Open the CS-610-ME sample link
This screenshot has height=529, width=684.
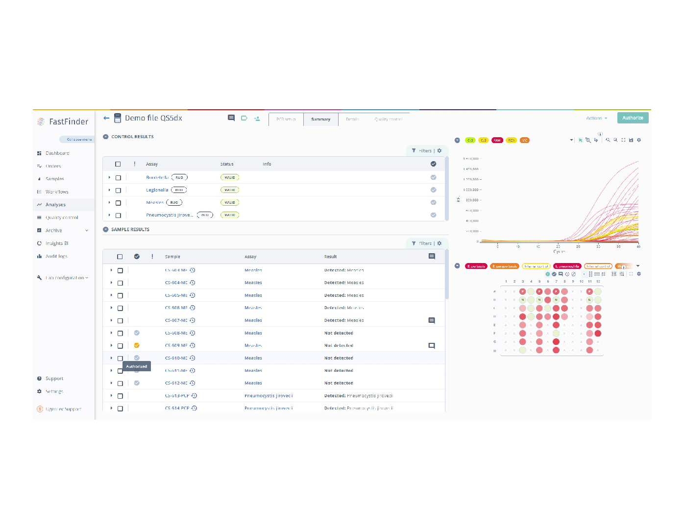(x=176, y=358)
